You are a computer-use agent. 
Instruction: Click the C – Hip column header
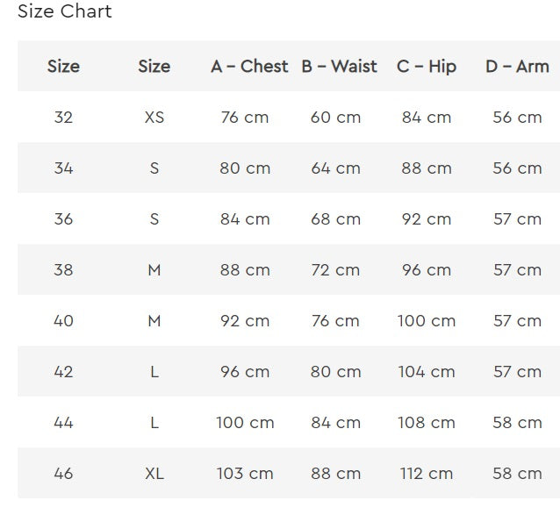tap(427, 67)
